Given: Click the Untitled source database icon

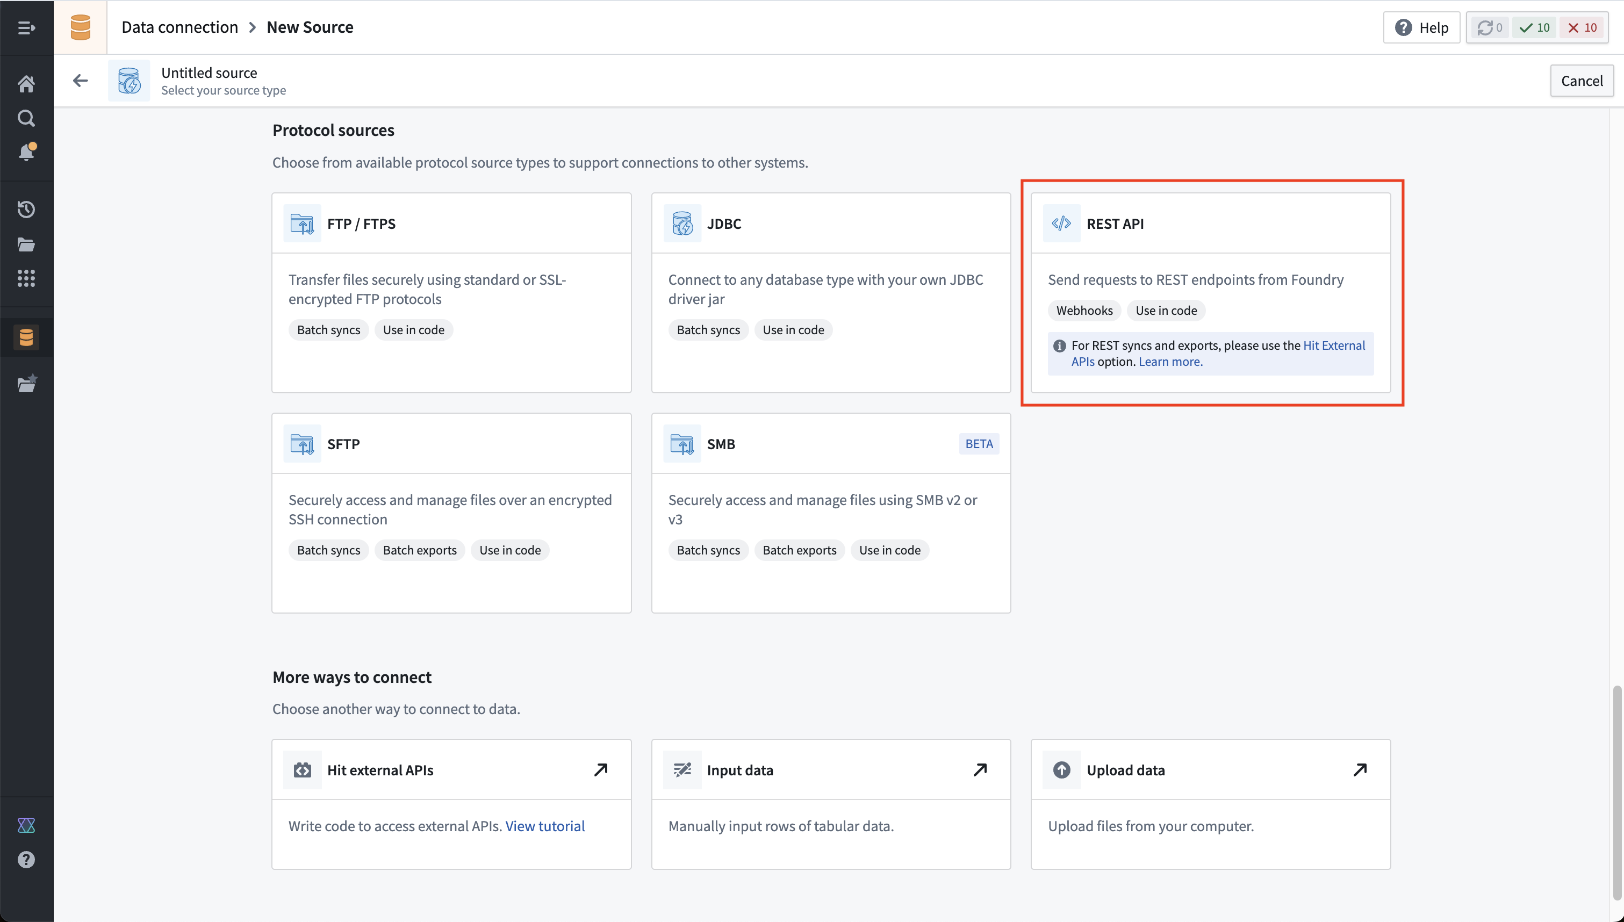Looking at the screenshot, I should tap(129, 81).
